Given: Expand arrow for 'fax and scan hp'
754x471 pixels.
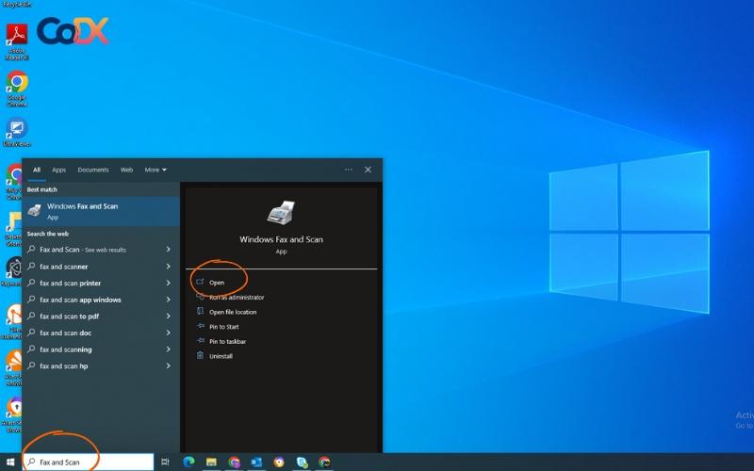Looking at the screenshot, I should pos(169,365).
